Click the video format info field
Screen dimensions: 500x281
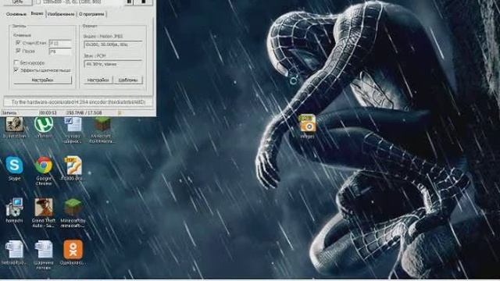point(112,44)
